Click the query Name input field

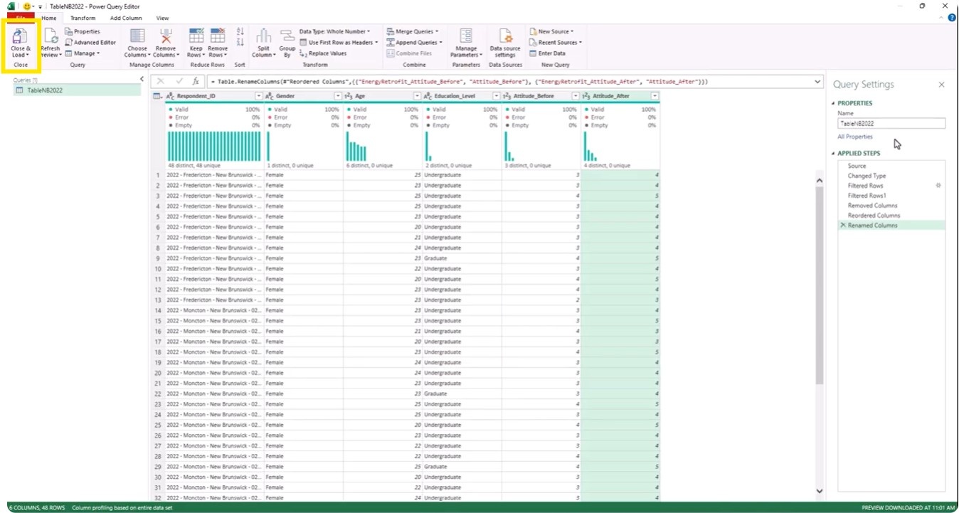point(891,123)
